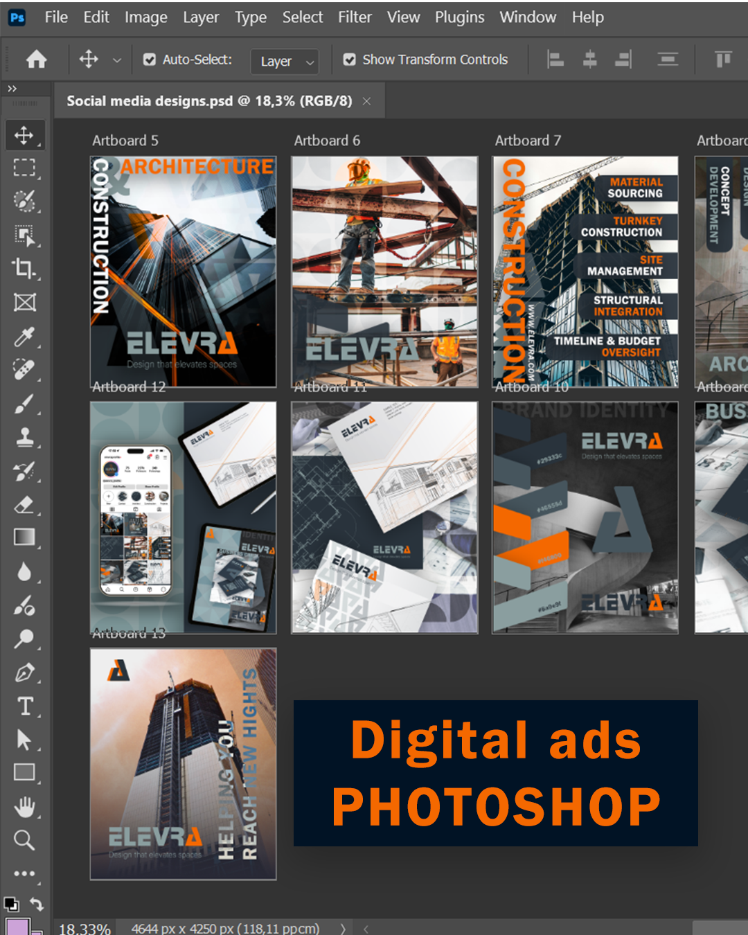Select the Move tool in the toolbar
Screen dimensions: 748x935
tap(25, 135)
